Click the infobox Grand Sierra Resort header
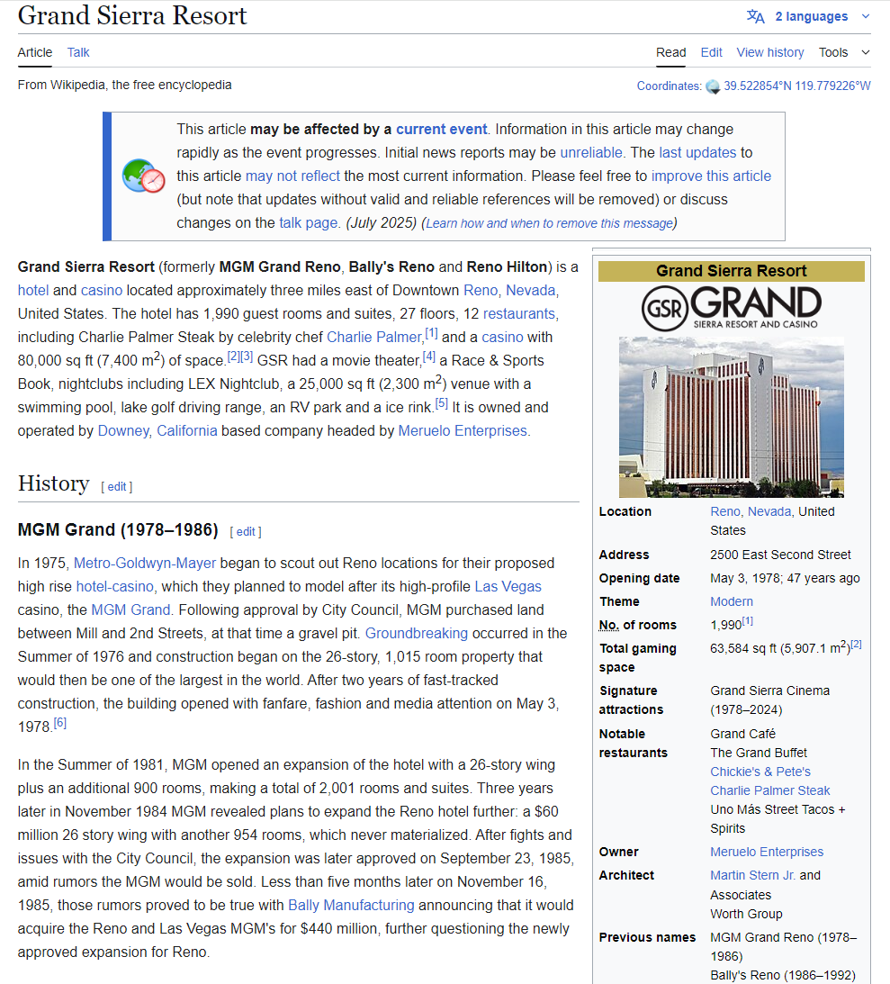Image resolution: width=890 pixels, height=984 pixels. click(732, 271)
